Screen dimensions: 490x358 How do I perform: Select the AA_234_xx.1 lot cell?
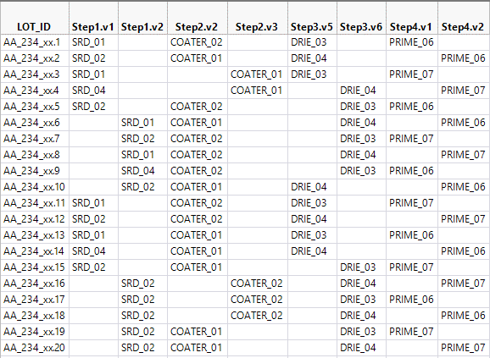click(x=35, y=42)
